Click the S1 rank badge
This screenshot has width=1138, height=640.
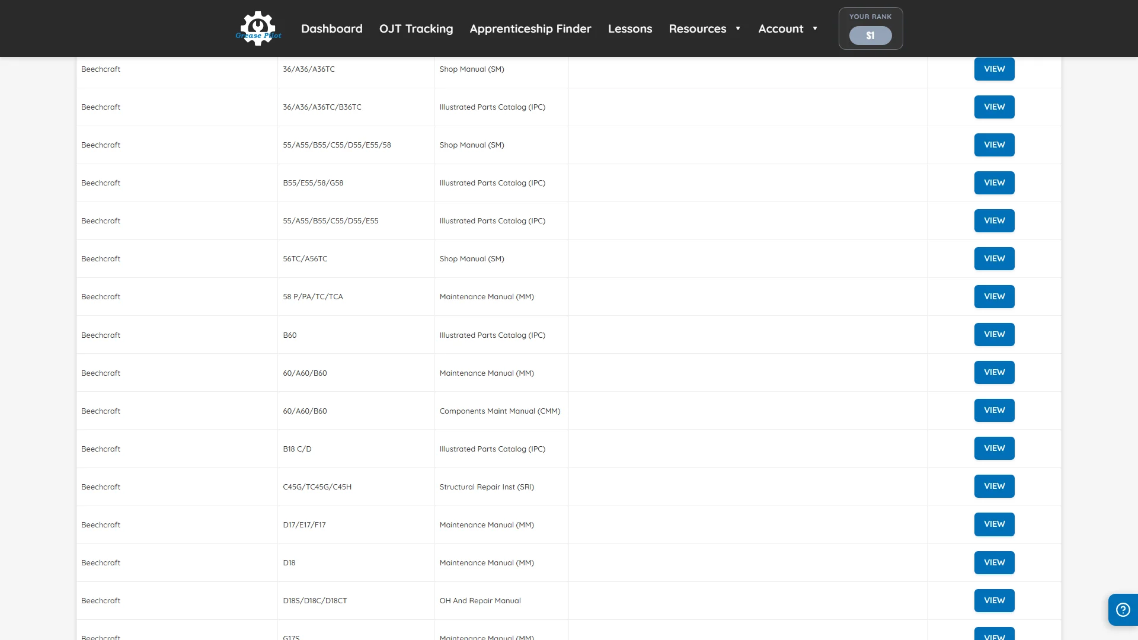871,36
